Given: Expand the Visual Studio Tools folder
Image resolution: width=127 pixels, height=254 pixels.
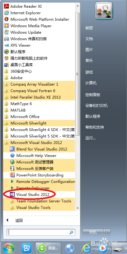Looking at the screenshot, I should tap(39, 207).
